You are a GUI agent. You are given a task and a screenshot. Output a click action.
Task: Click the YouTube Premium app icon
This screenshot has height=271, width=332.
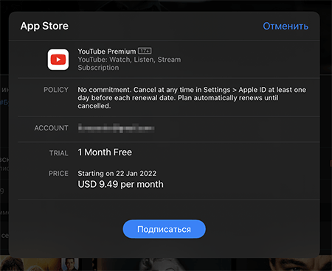click(x=58, y=60)
